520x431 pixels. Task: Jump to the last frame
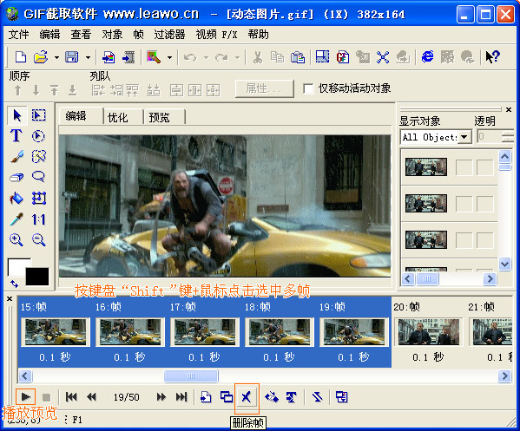tap(181, 397)
